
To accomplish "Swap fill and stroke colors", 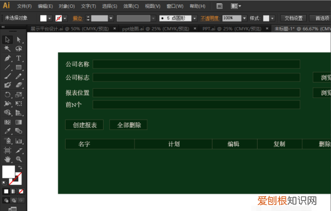I will click(20, 167).
